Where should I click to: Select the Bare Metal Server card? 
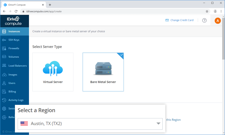pyautogui.click(x=103, y=72)
